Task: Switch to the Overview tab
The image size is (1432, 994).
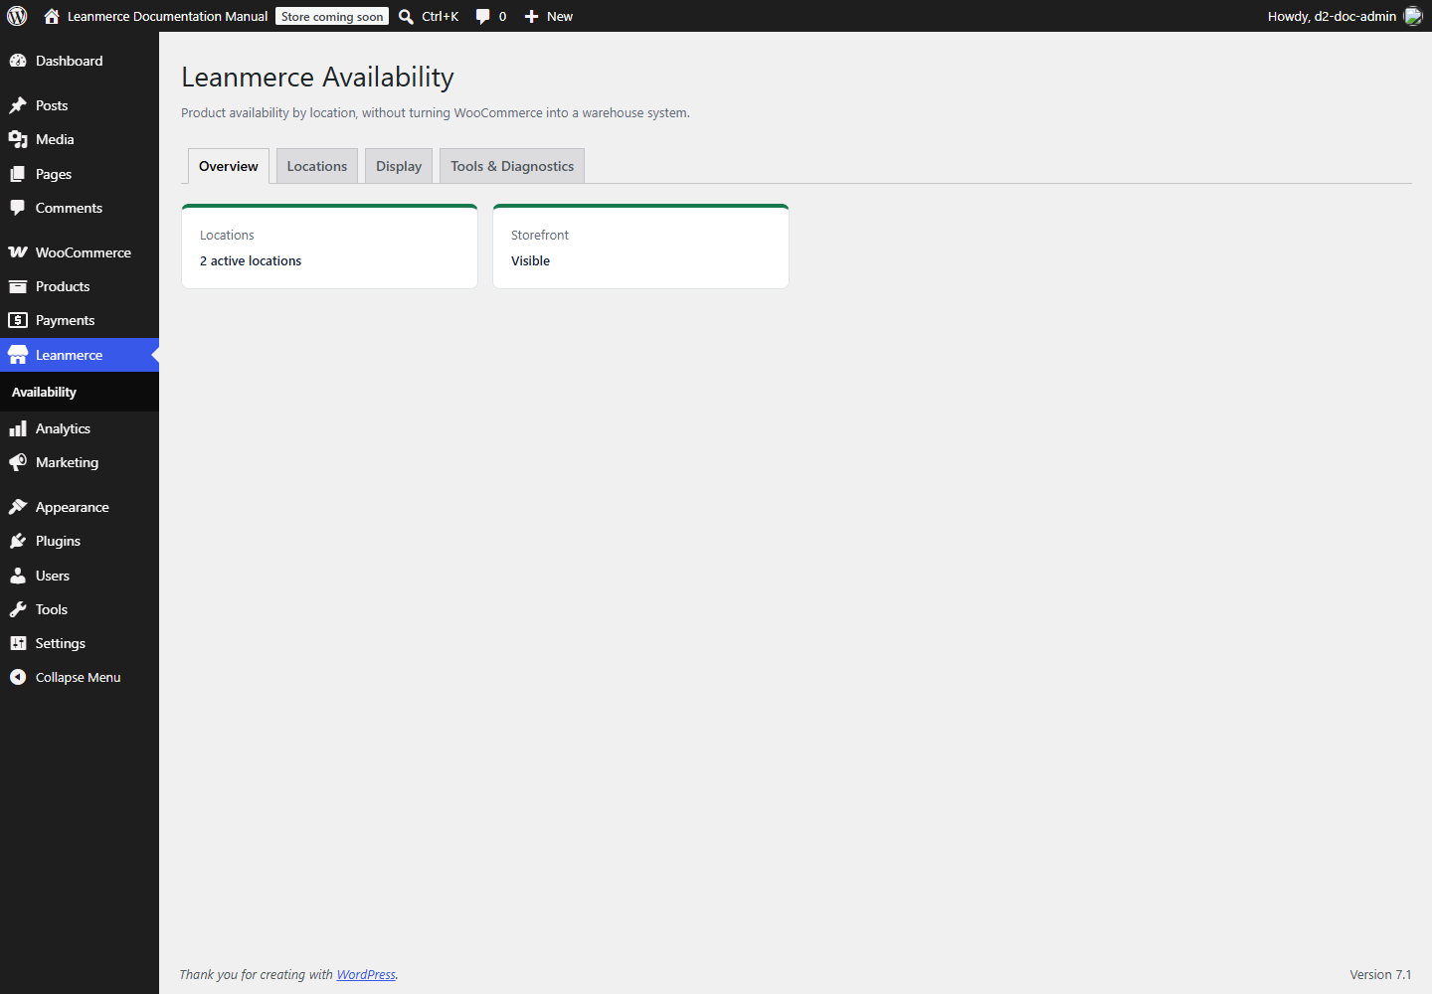Action: click(x=229, y=166)
